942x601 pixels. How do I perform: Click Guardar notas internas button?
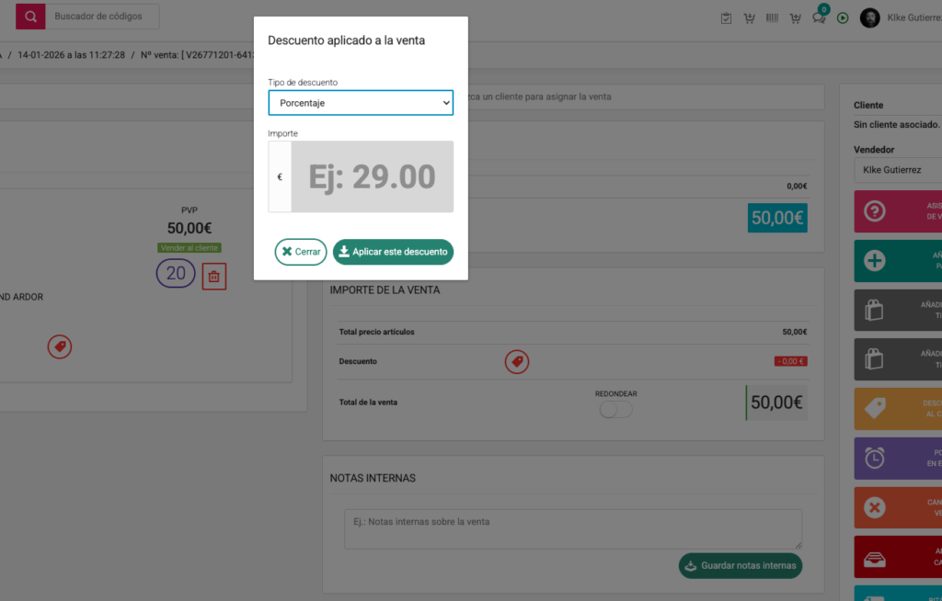[x=740, y=565]
